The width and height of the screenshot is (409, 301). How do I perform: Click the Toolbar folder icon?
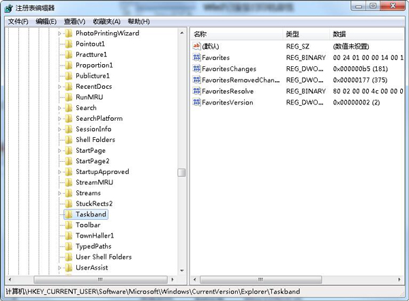point(69,225)
